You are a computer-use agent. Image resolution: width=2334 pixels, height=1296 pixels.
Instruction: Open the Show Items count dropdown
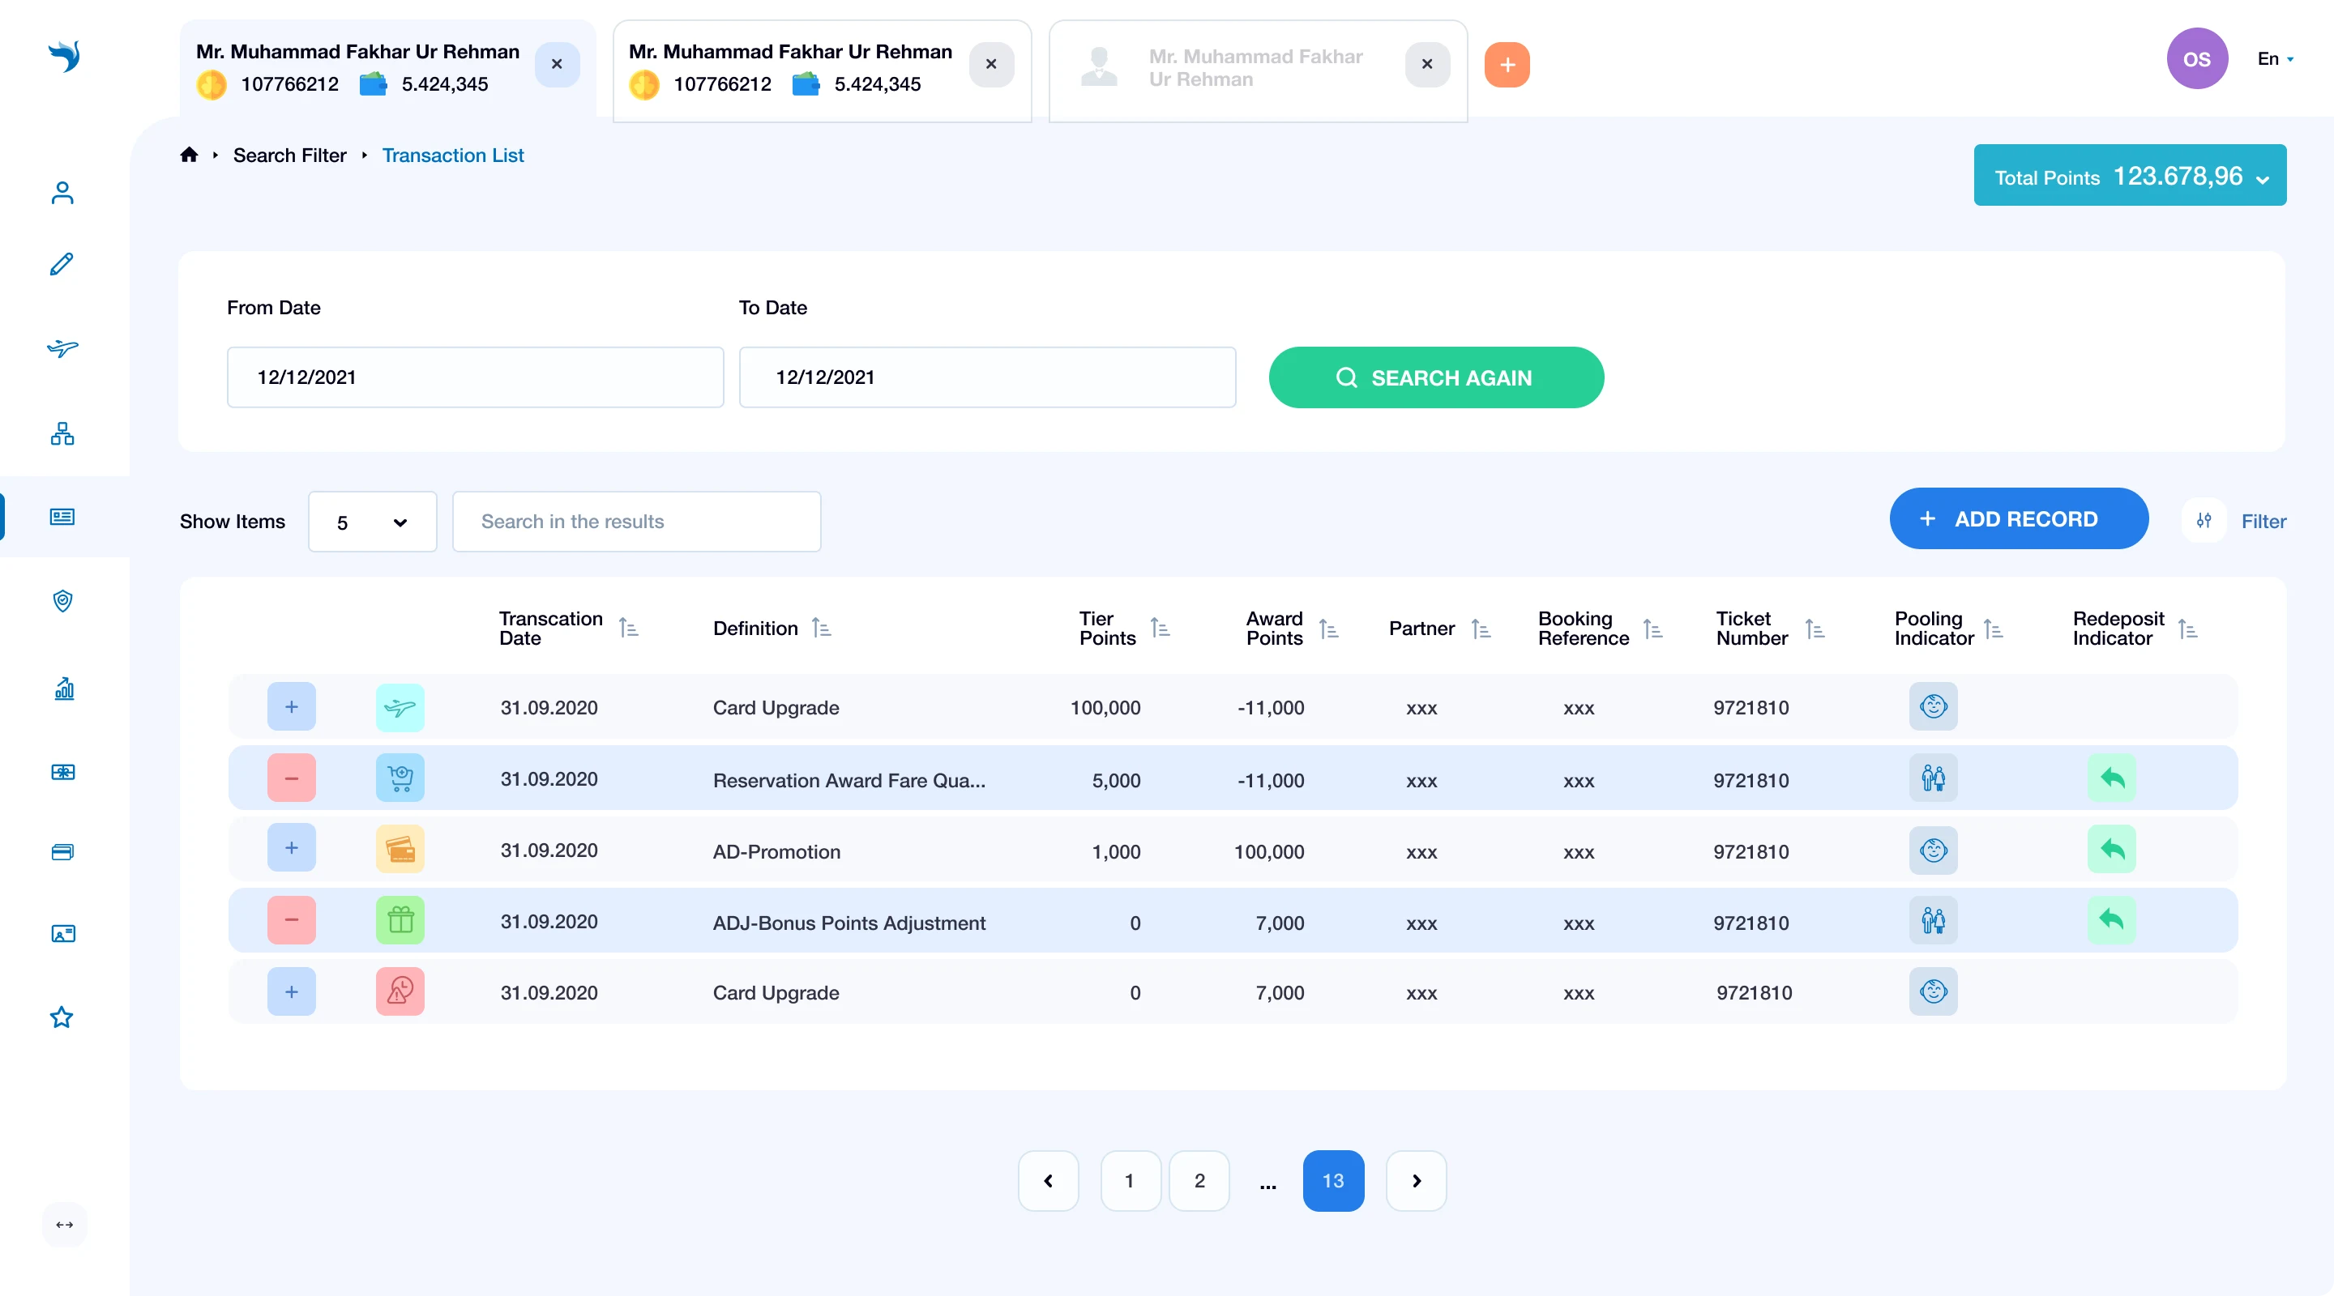[x=373, y=522]
